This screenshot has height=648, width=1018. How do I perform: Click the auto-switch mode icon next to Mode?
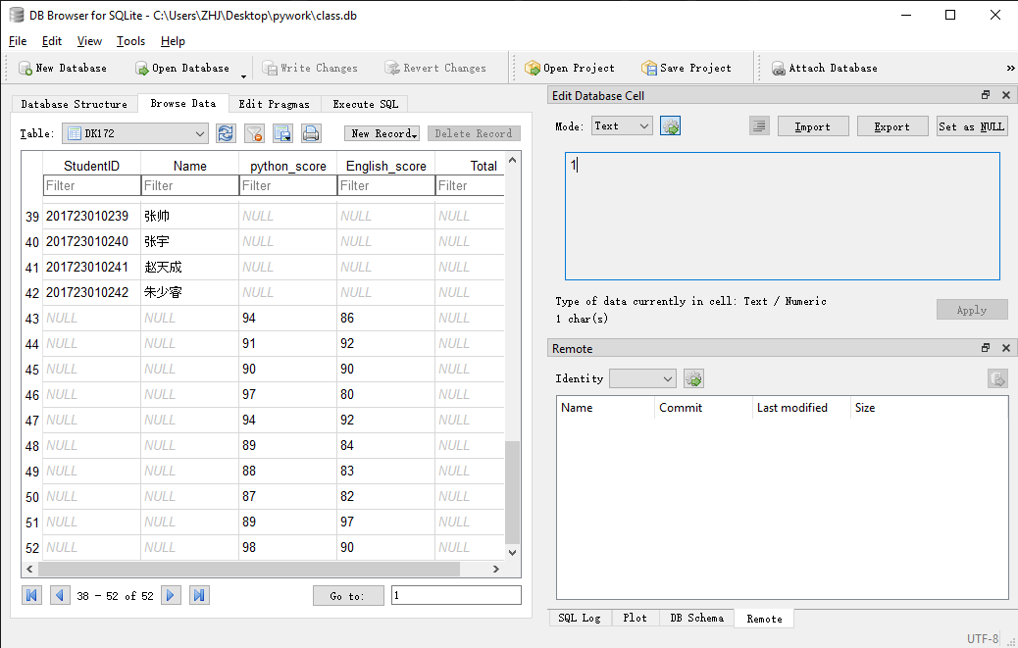tap(670, 125)
